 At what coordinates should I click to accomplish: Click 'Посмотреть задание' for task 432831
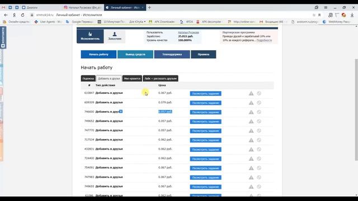click(205, 150)
